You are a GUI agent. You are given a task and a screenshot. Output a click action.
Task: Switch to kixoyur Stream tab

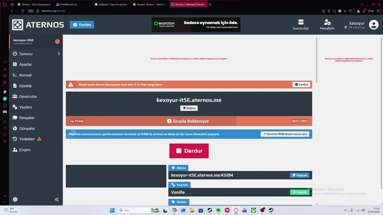pyautogui.click(x=150, y=4)
